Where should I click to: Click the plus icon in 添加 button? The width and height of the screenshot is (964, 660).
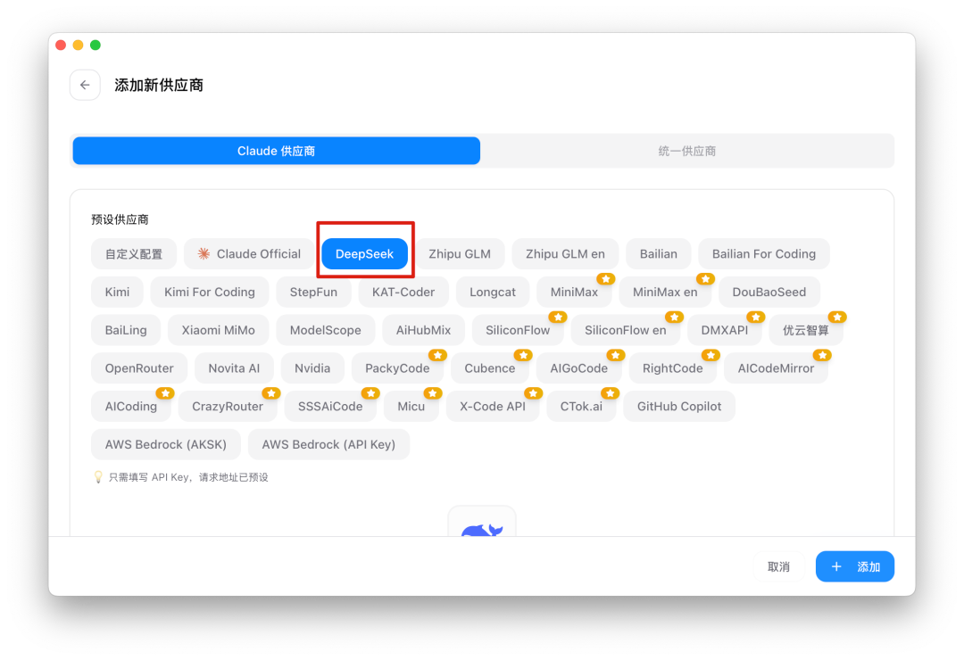(836, 566)
